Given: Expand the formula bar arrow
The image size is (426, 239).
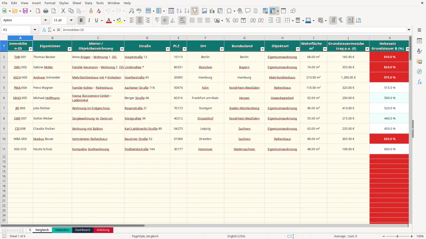Looking at the screenshot, I should (x=409, y=30).
